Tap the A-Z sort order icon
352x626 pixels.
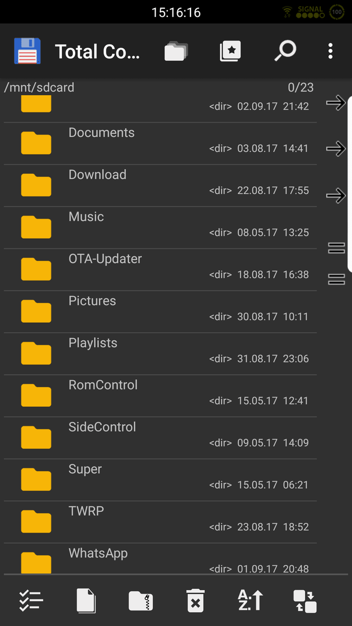[250, 600]
